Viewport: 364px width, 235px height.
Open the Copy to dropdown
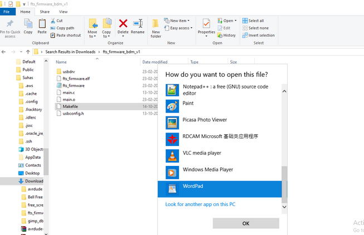tap(106, 28)
